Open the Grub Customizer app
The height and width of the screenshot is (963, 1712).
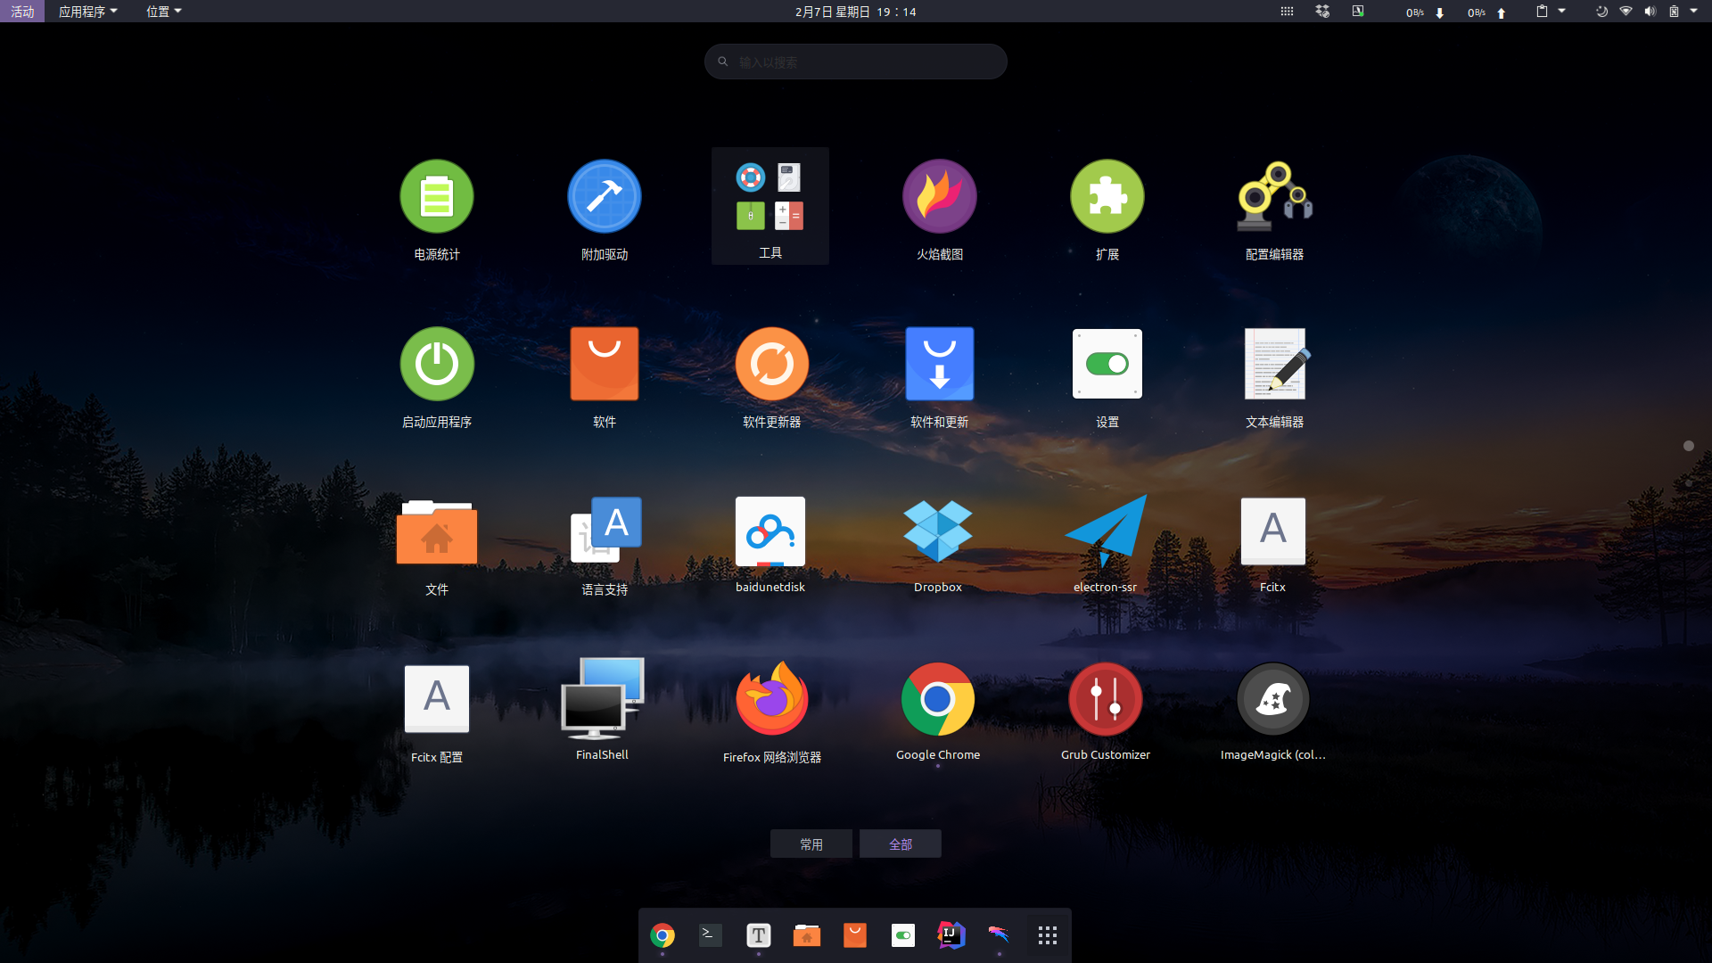coord(1105,699)
